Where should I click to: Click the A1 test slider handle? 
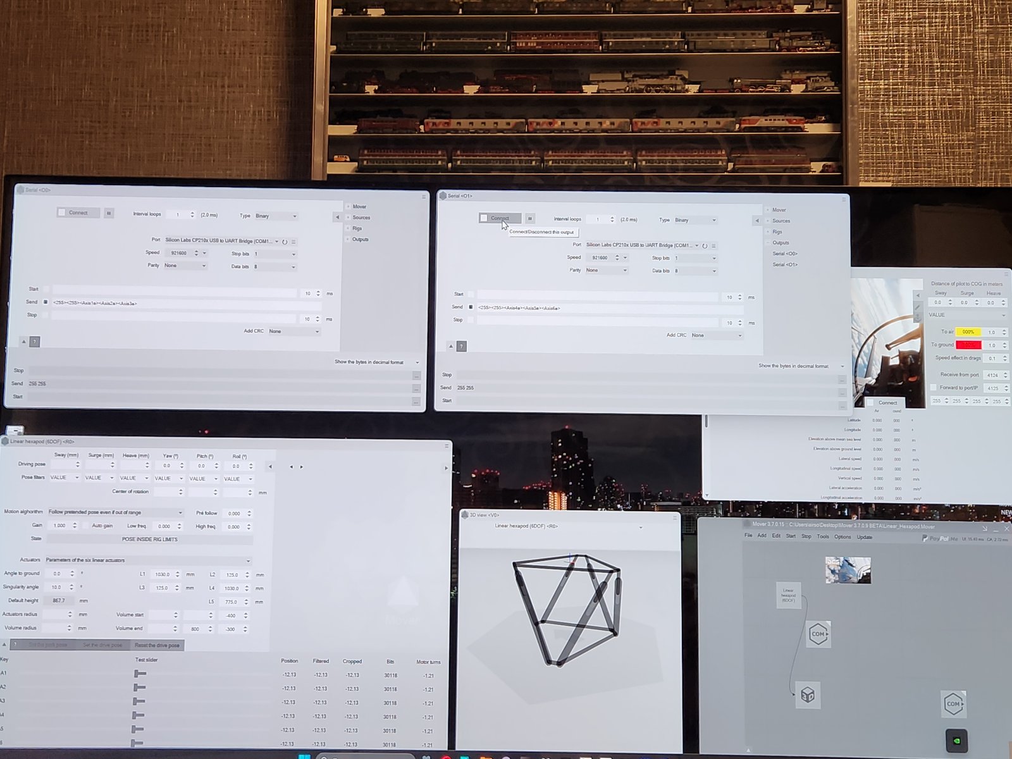point(140,674)
